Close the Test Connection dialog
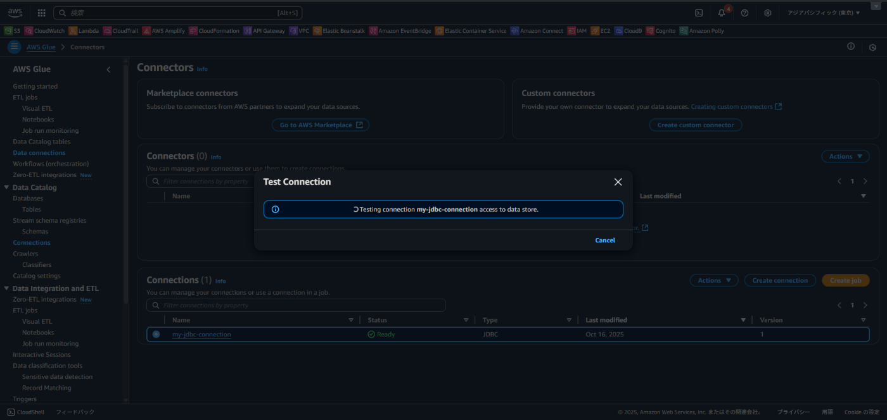 [x=618, y=182]
